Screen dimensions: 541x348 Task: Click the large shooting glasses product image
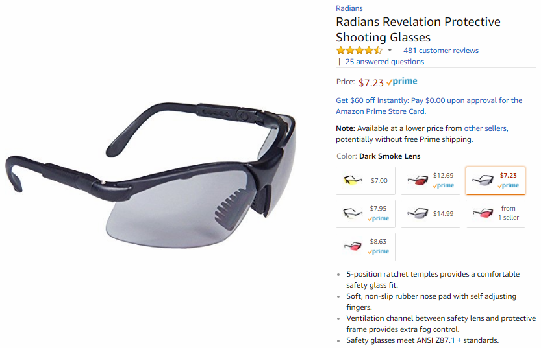click(x=151, y=174)
